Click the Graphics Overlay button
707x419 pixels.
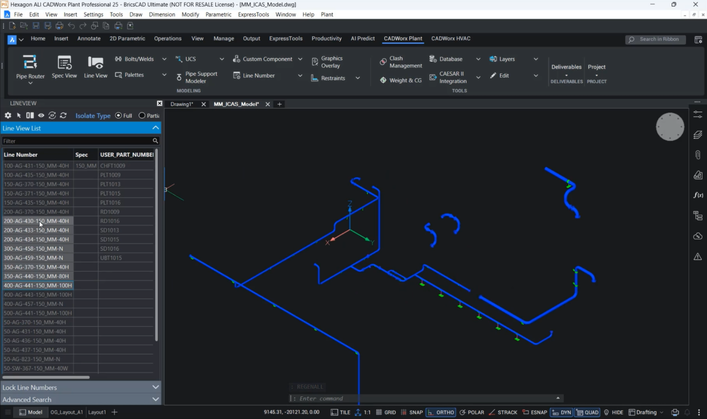coord(327,62)
